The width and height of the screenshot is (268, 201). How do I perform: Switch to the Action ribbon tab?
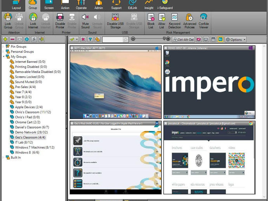tap(65, 5)
